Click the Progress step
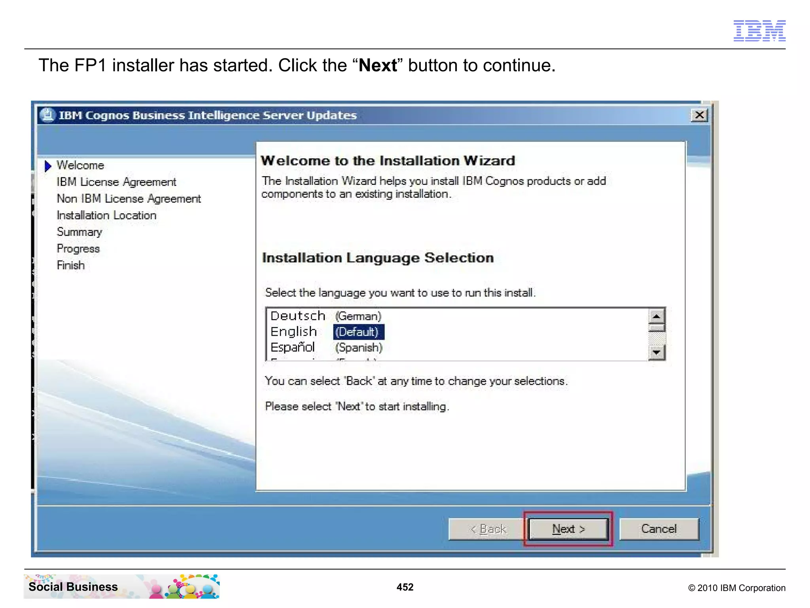 (78, 249)
